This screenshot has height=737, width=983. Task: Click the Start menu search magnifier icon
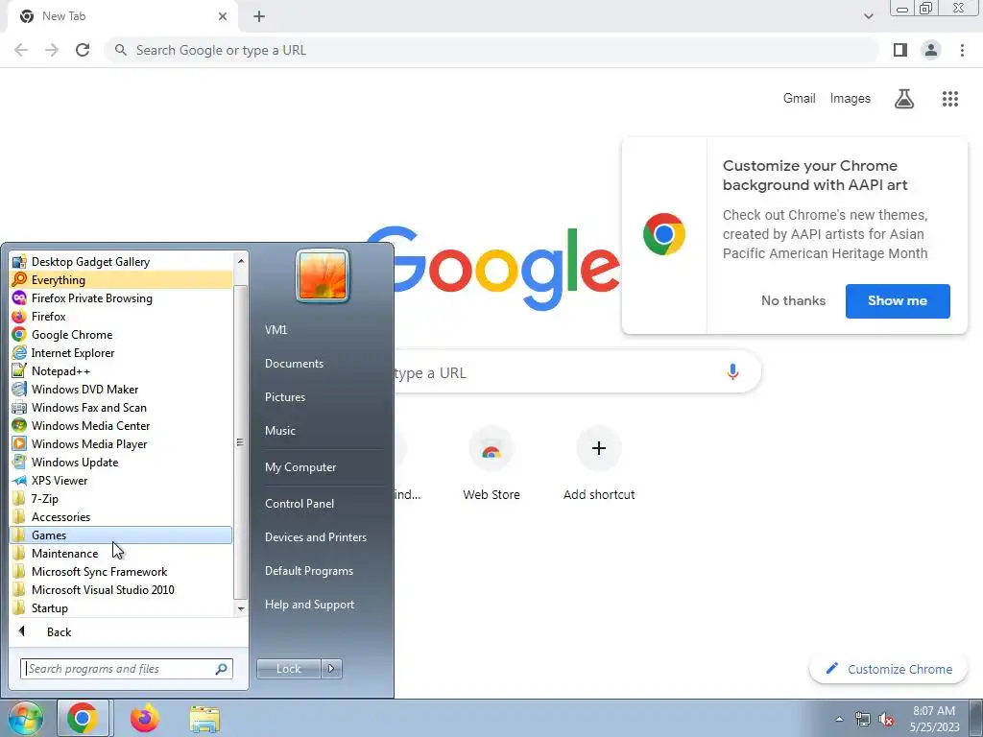221,669
